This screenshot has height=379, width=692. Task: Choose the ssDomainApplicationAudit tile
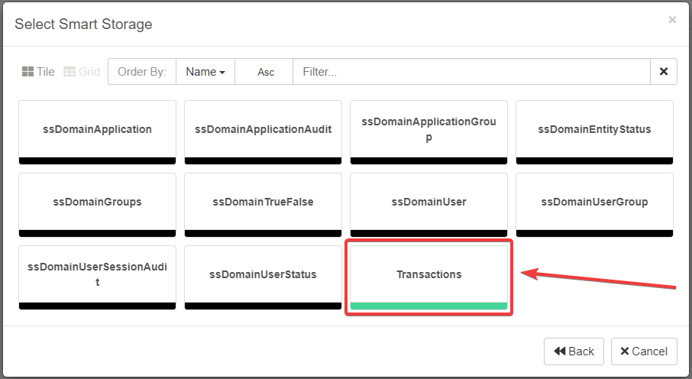coord(264,130)
